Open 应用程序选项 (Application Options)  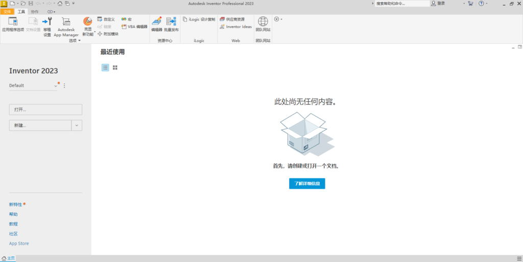[x=13, y=24]
